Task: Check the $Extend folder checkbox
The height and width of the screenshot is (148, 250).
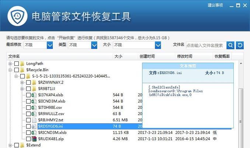Action: point(17,145)
